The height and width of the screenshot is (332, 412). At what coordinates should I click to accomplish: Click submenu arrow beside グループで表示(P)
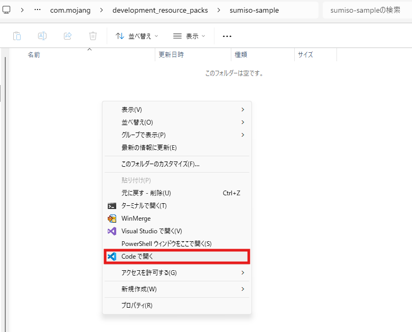(x=243, y=135)
